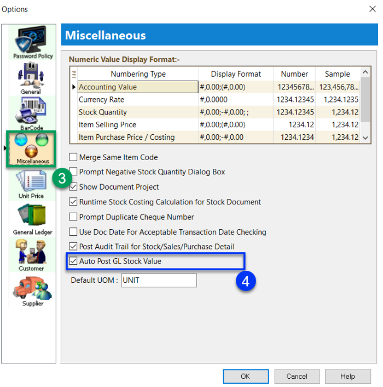
Task: Go to General Ledger settings
Action: pos(32,218)
